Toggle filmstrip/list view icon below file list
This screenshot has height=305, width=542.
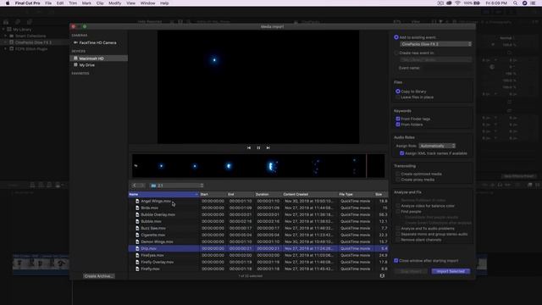(382, 275)
